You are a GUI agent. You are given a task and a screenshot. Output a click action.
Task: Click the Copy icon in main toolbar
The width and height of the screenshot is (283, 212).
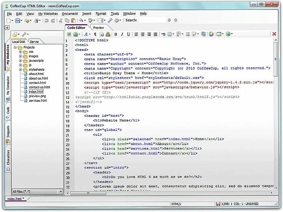(67, 20)
